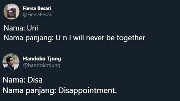
Task: Click 'Nama panjang:' label in Fiersa's tweet
Action: (x=29, y=38)
